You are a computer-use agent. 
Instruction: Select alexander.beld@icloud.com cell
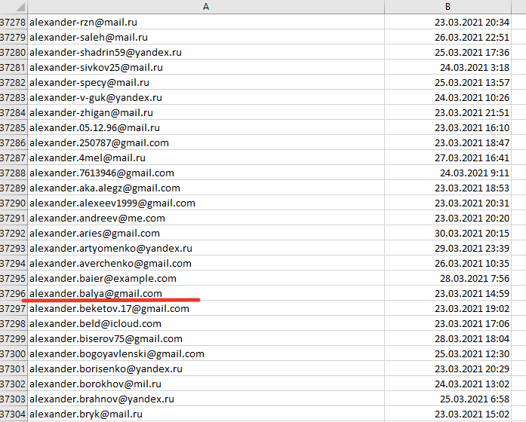click(95, 324)
